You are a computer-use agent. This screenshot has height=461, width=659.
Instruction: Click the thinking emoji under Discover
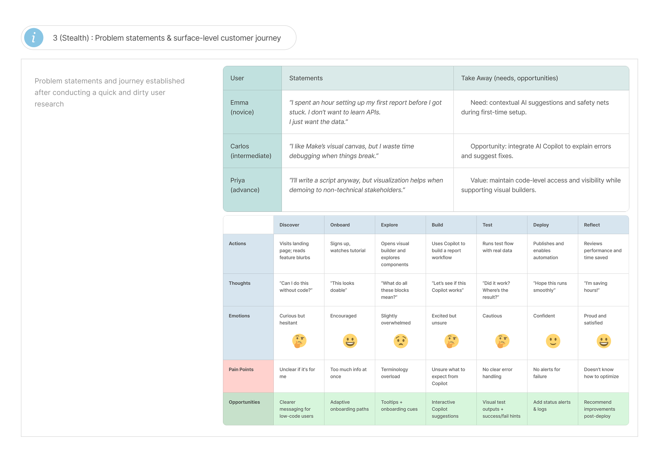(x=299, y=341)
